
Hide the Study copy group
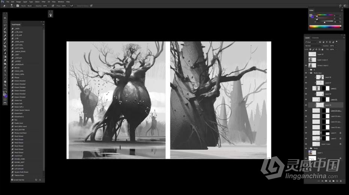306,73
